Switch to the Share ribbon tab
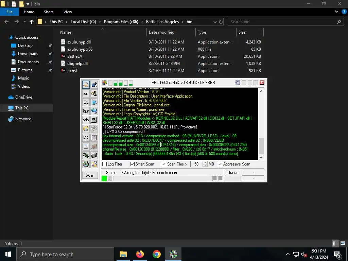The image size is (348, 261). (49, 12)
